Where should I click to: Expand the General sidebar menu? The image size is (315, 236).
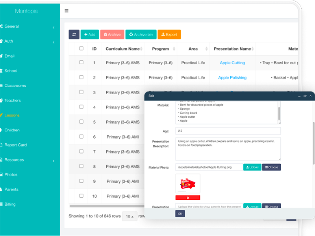pyautogui.click(x=12, y=26)
